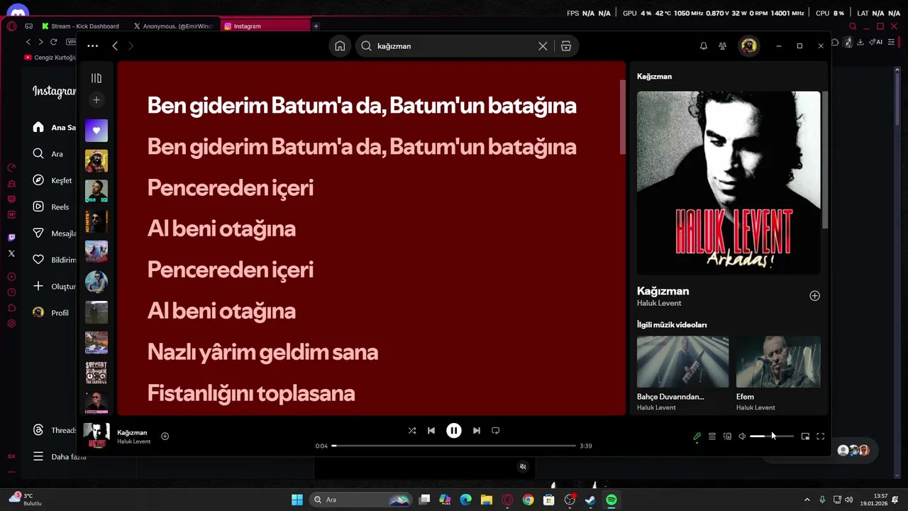Create new playlist with plus button
Screen dimensions: 908x511
[x=96, y=100]
